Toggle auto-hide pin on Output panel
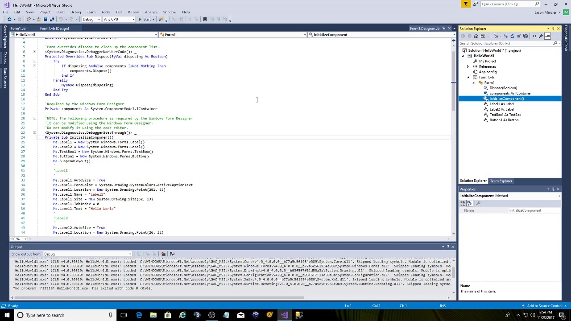The width and height of the screenshot is (571, 321). 448,247
